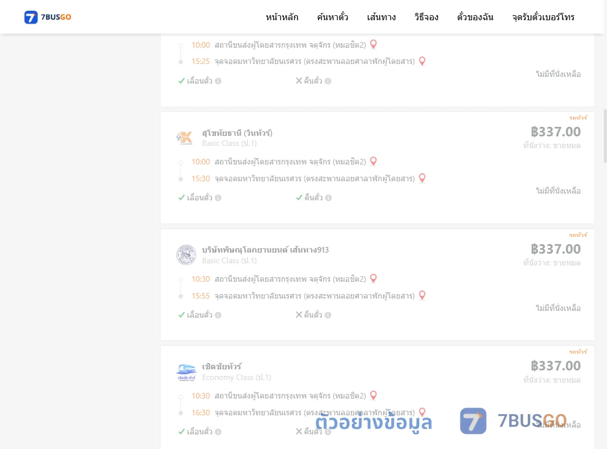
Task: Click map pin beside 15:25 arrival stop
Action: click(x=422, y=61)
